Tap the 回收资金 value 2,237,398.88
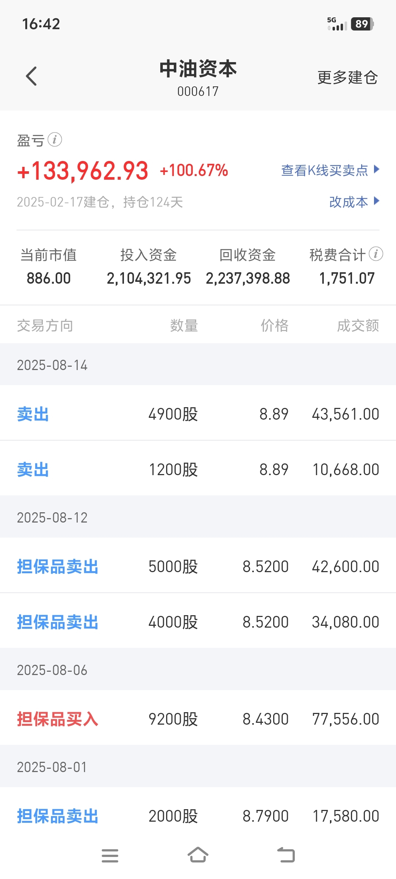 click(x=248, y=278)
